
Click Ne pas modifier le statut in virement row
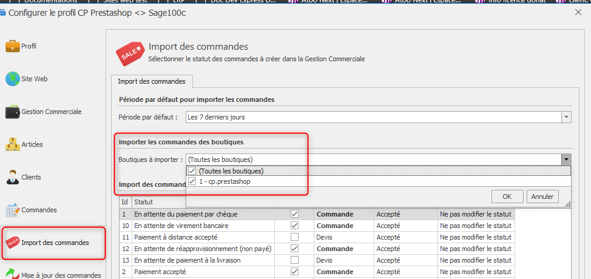click(x=476, y=226)
